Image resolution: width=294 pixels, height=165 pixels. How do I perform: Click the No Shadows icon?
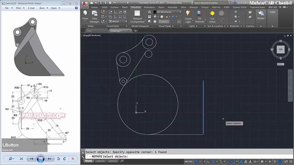pos(199,13)
